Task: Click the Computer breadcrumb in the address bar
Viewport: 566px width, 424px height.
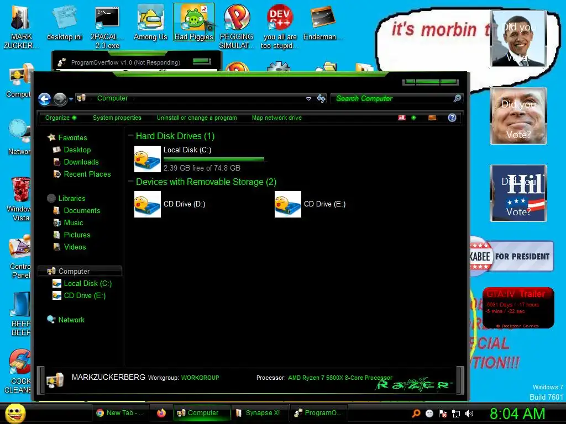Action: tap(112, 98)
